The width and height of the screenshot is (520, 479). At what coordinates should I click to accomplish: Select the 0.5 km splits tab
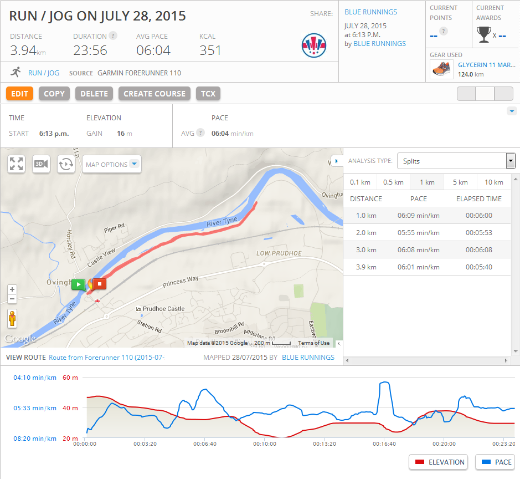click(x=393, y=182)
